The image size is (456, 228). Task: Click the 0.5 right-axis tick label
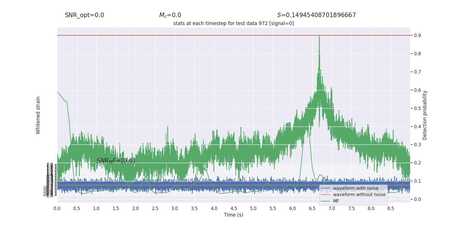click(418, 108)
